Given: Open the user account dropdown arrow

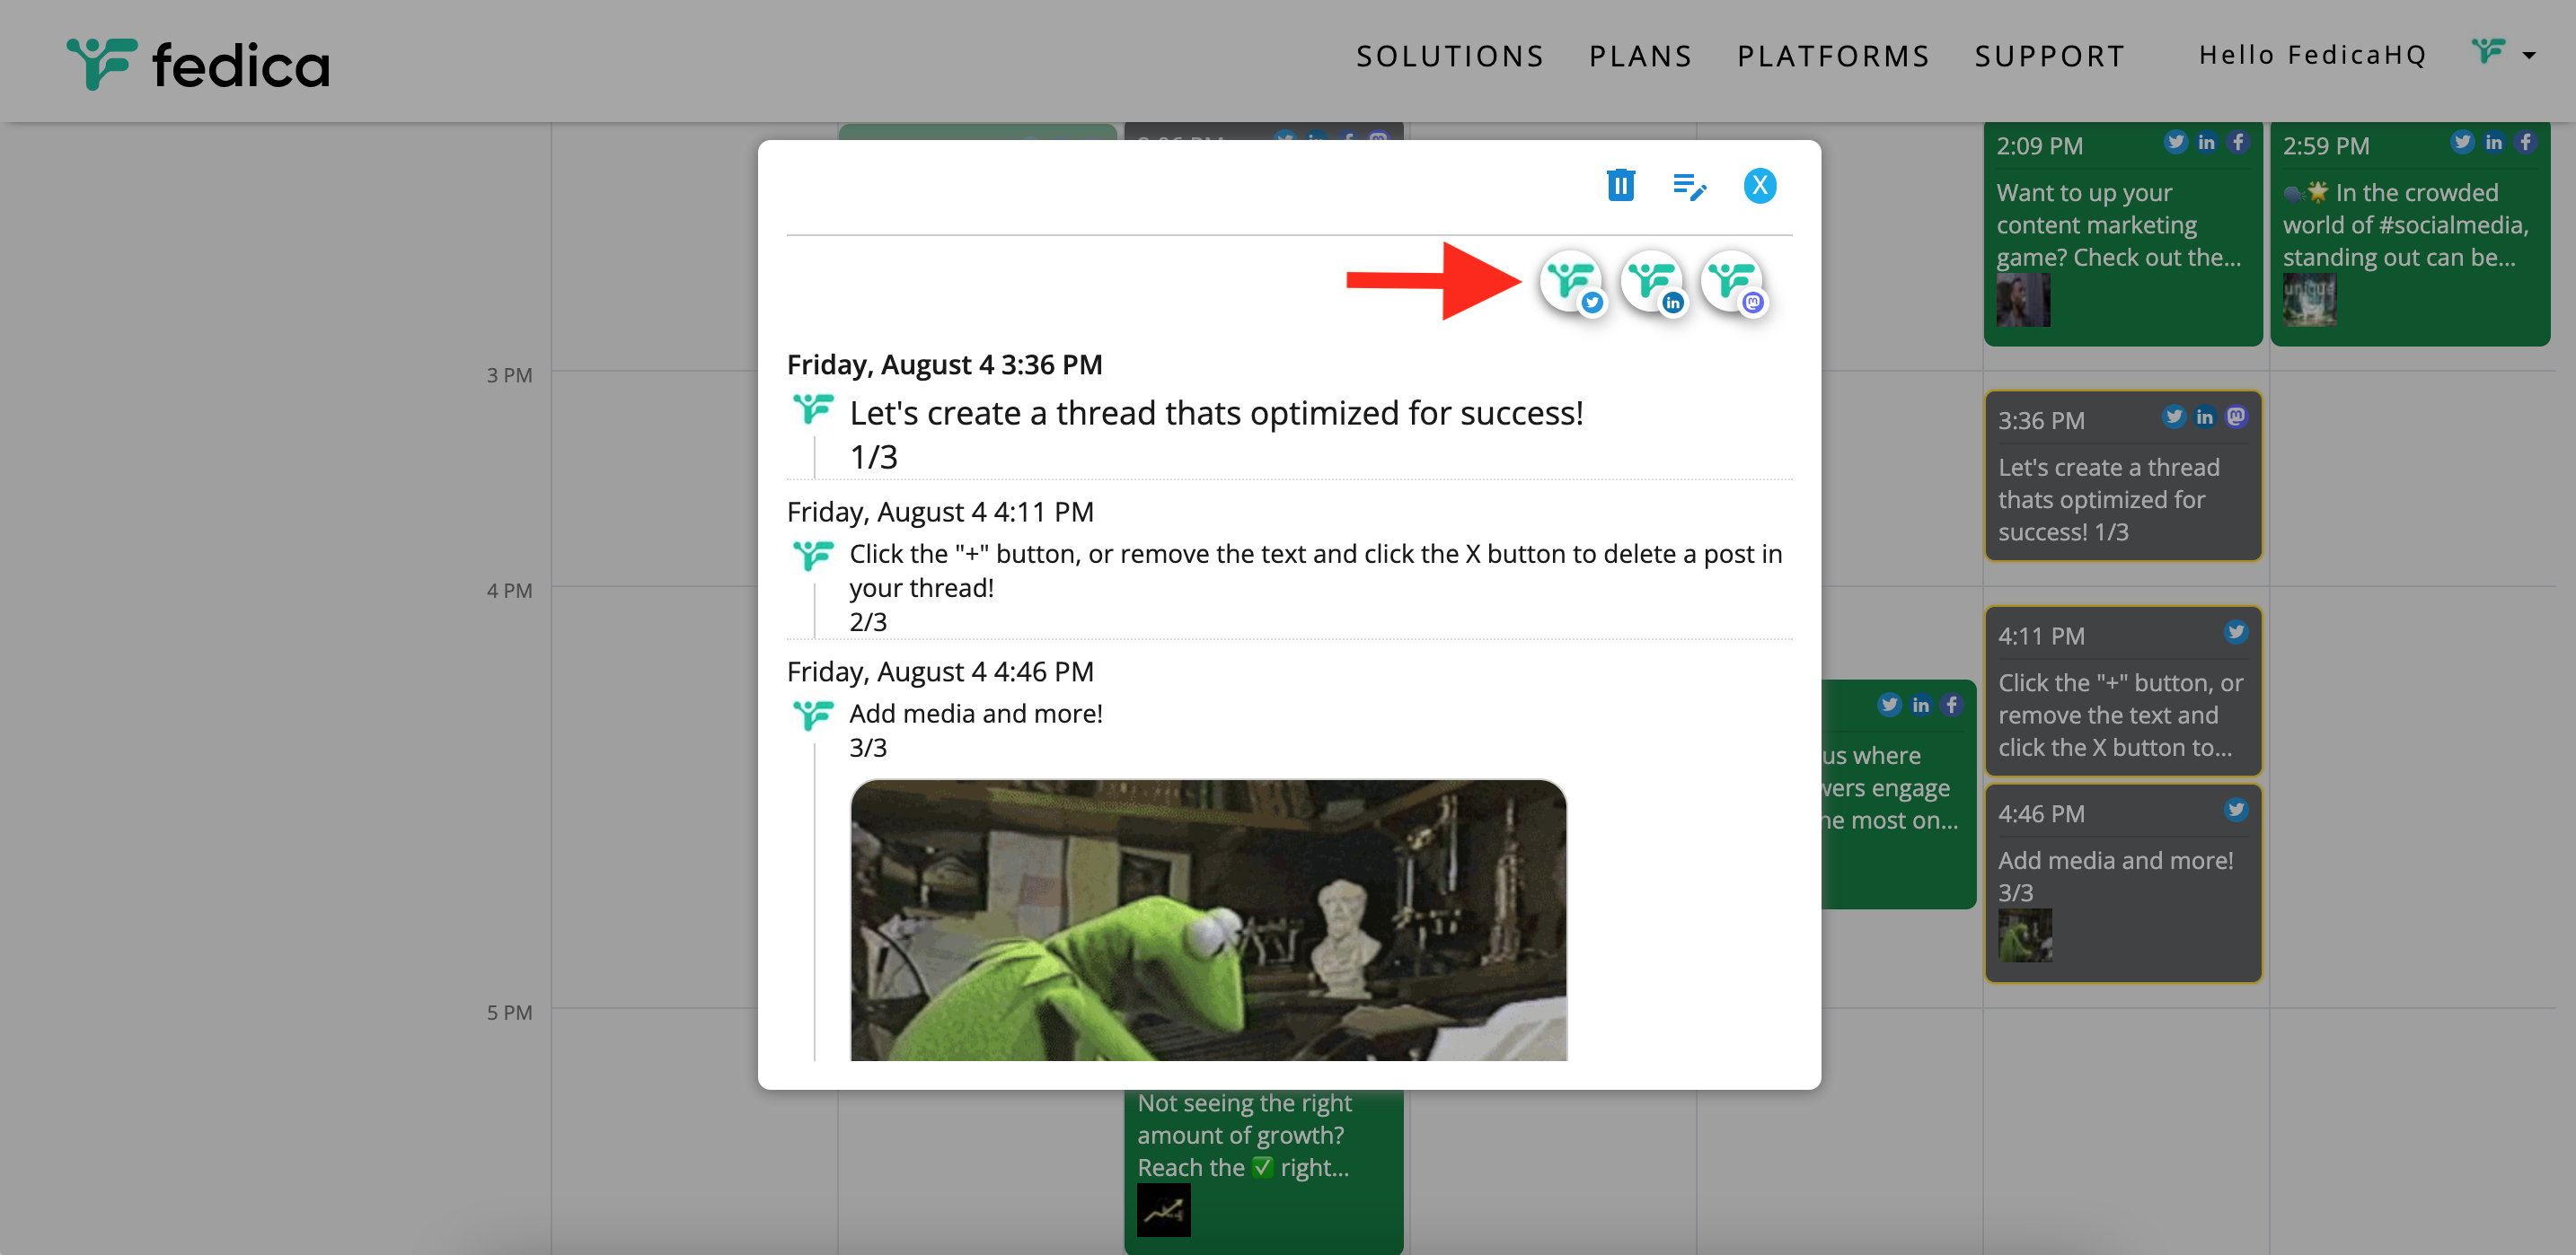Looking at the screenshot, I should pyautogui.click(x=2529, y=56).
